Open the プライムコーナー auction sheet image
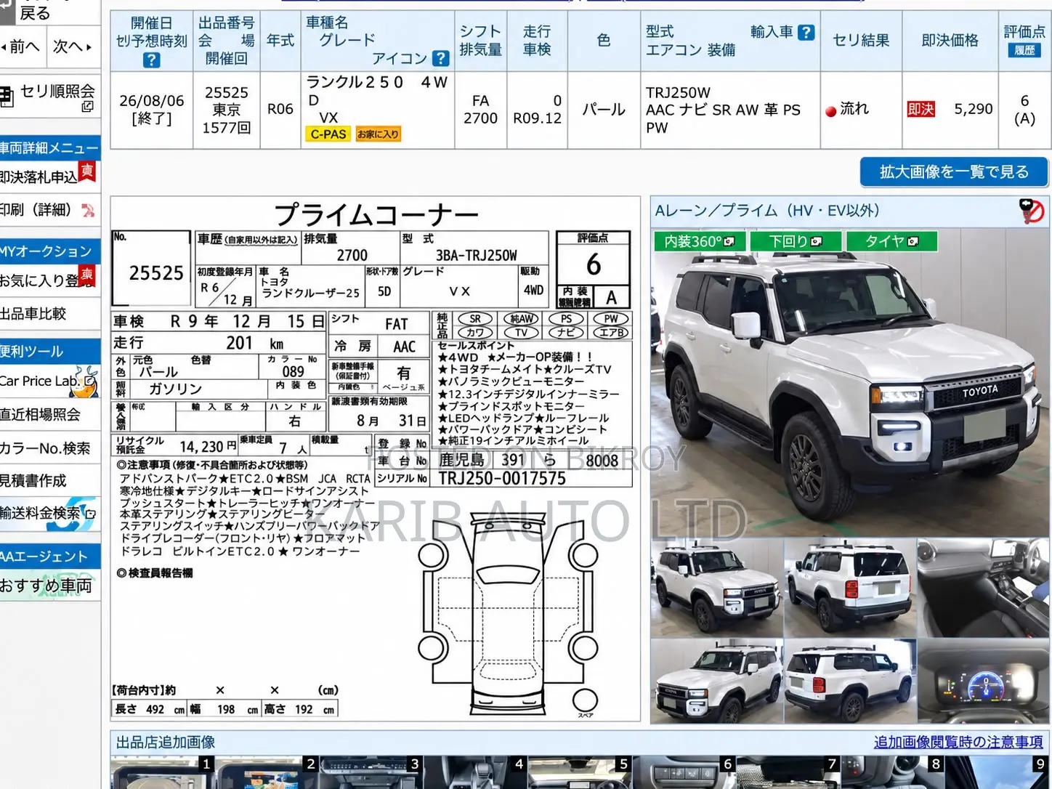1052x789 pixels. click(x=375, y=459)
